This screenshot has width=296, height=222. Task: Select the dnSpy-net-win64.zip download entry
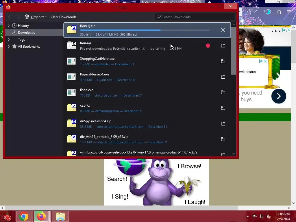[147, 124]
